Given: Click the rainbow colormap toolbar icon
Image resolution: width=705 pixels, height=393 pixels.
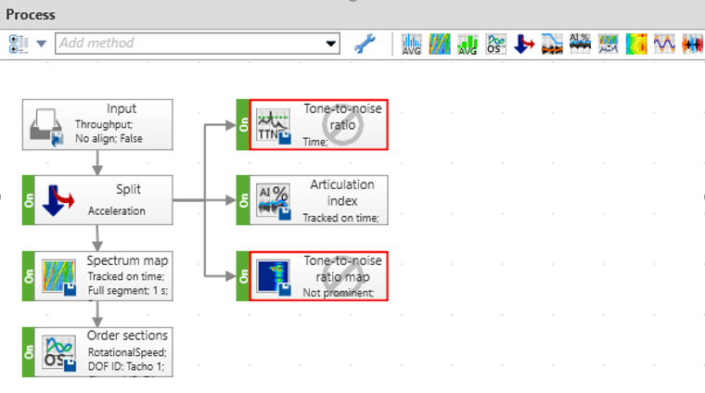Looking at the screenshot, I should 636,44.
